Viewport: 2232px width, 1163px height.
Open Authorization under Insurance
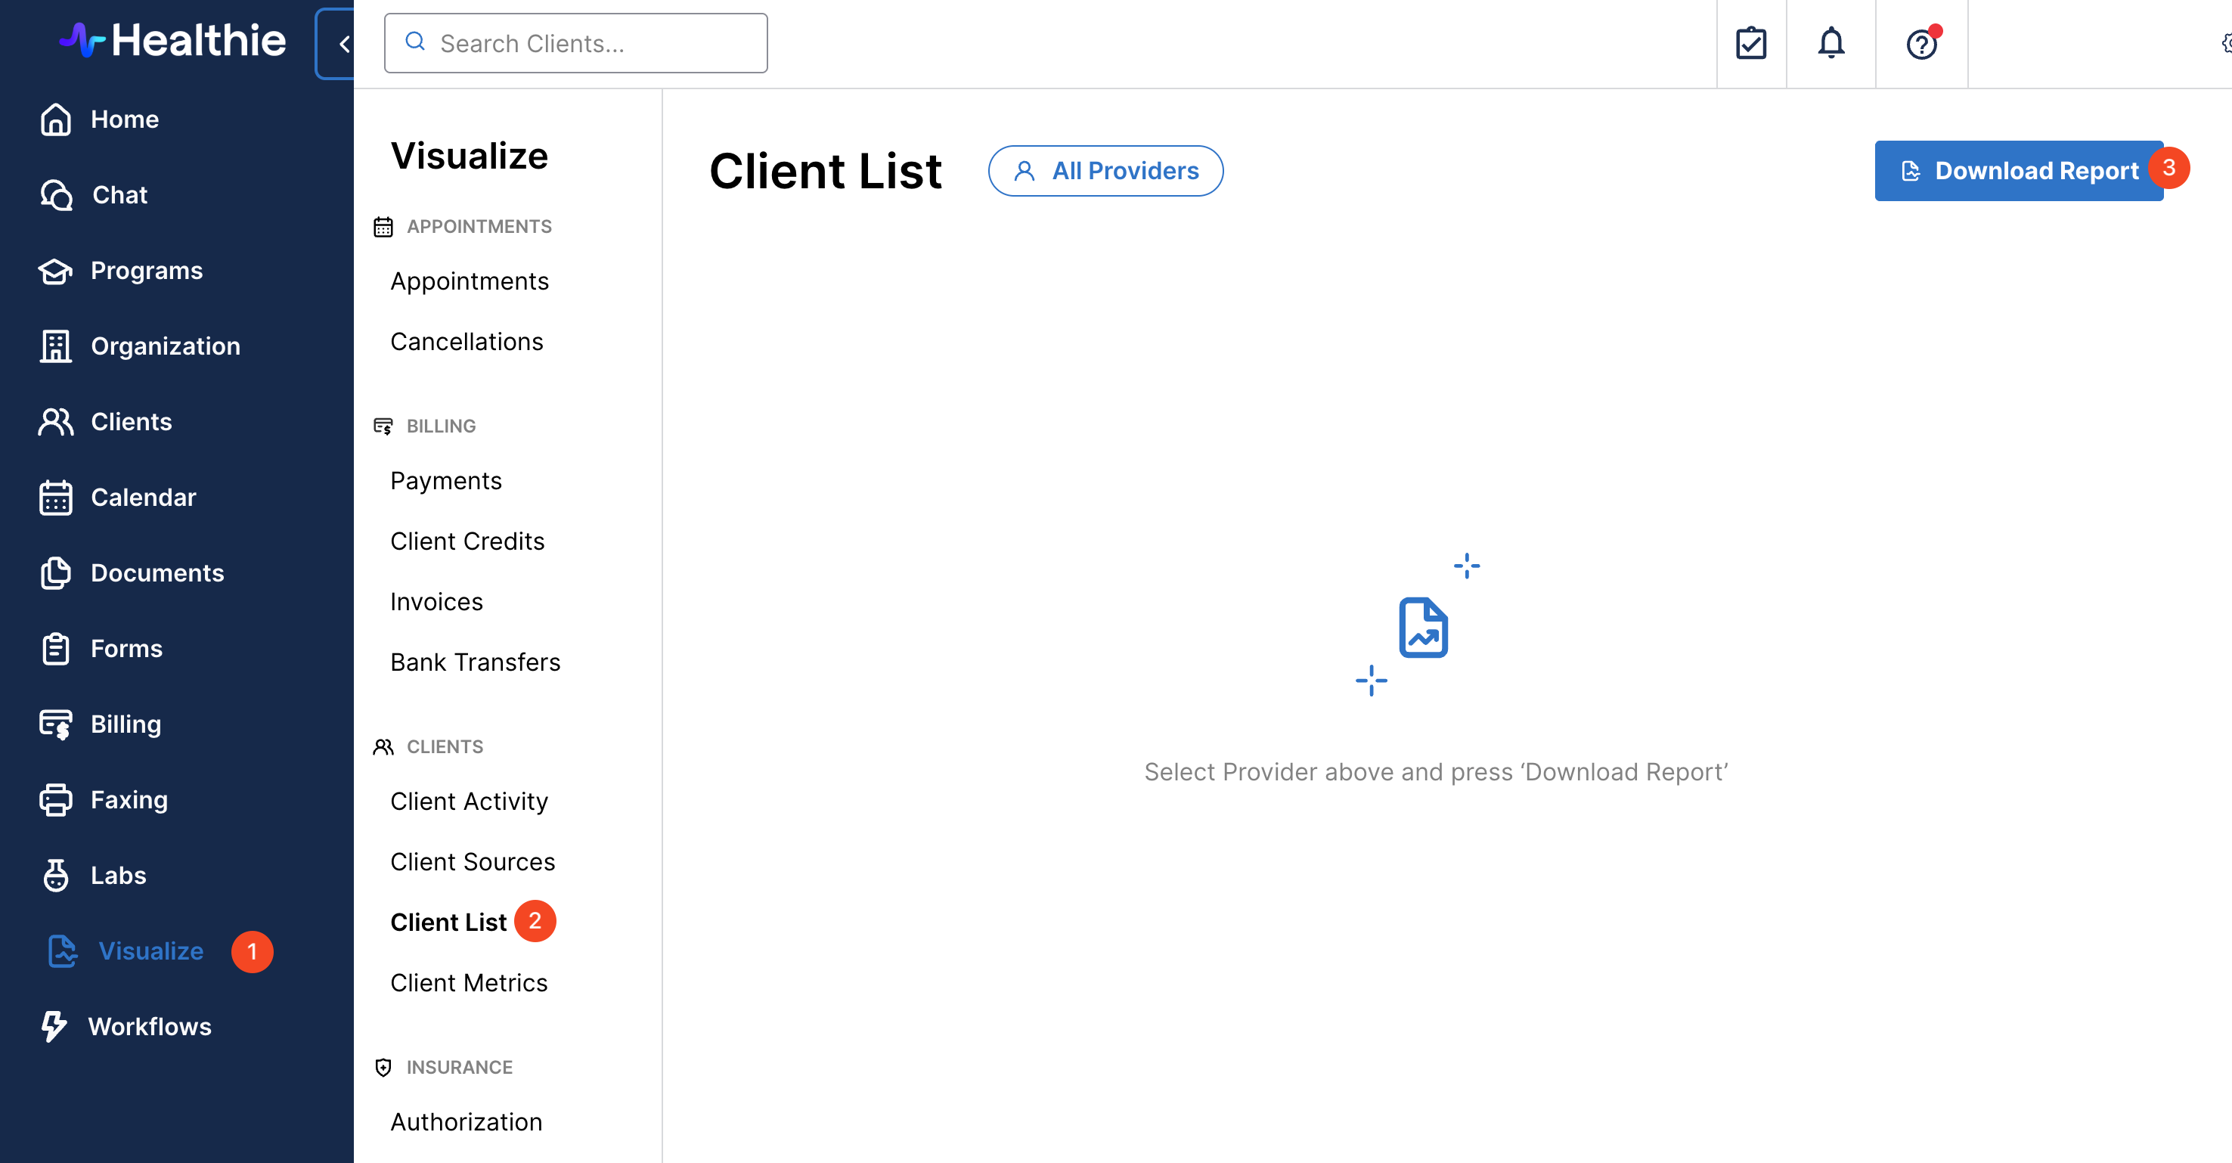click(465, 1121)
